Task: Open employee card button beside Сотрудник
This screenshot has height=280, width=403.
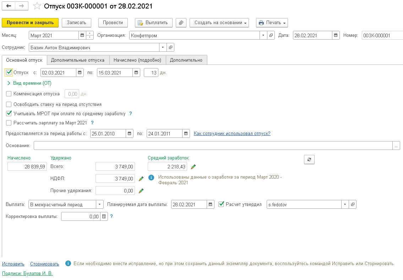Action: point(170,47)
